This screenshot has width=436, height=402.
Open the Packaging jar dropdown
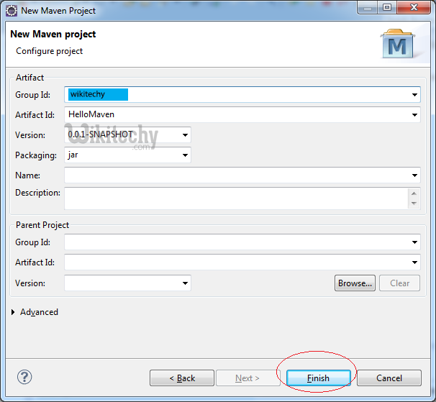click(185, 155)
